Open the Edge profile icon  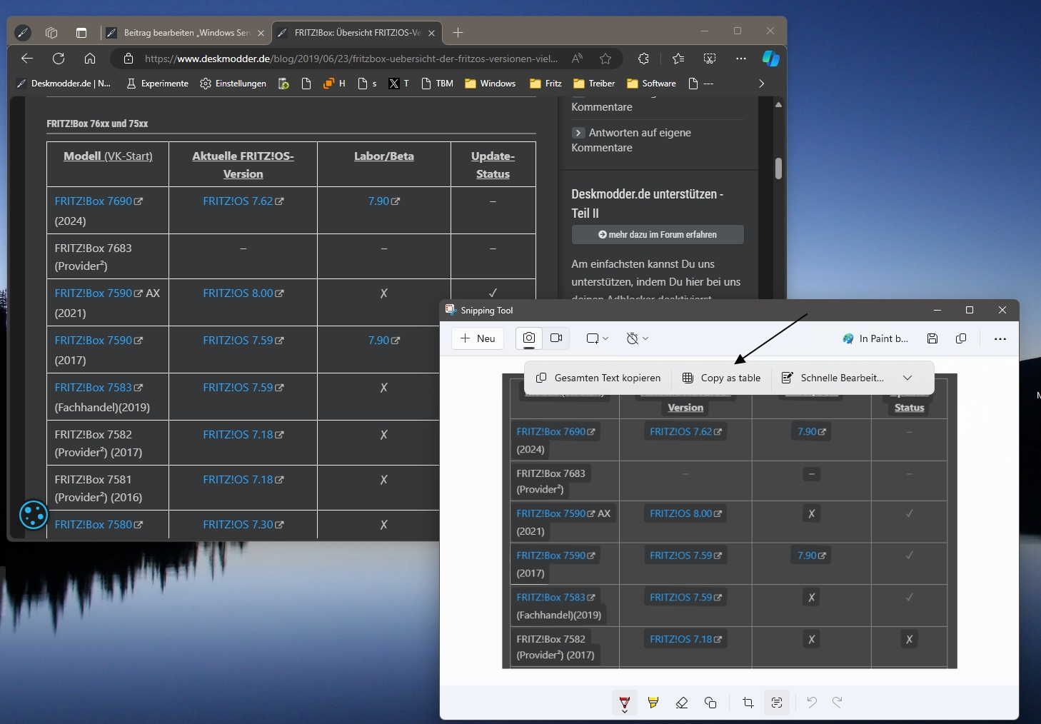23,32
